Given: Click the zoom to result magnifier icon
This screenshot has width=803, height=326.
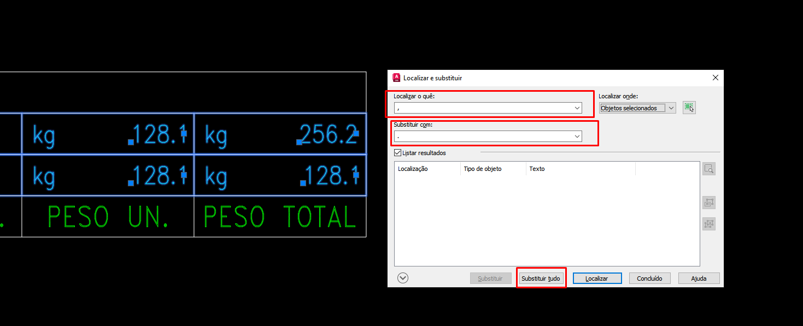Looking at the screenshot, I should (x=708, y=169).
